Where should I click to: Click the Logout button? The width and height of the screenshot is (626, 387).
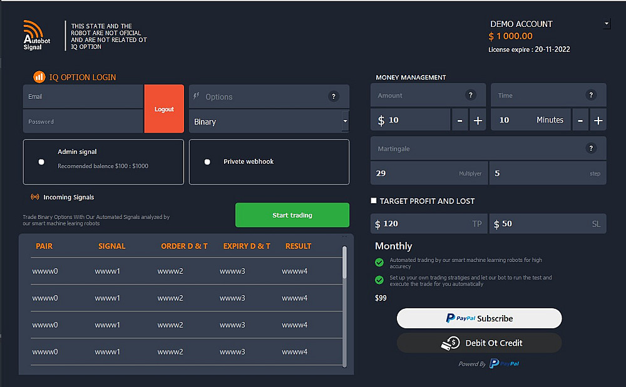(164, 109)
